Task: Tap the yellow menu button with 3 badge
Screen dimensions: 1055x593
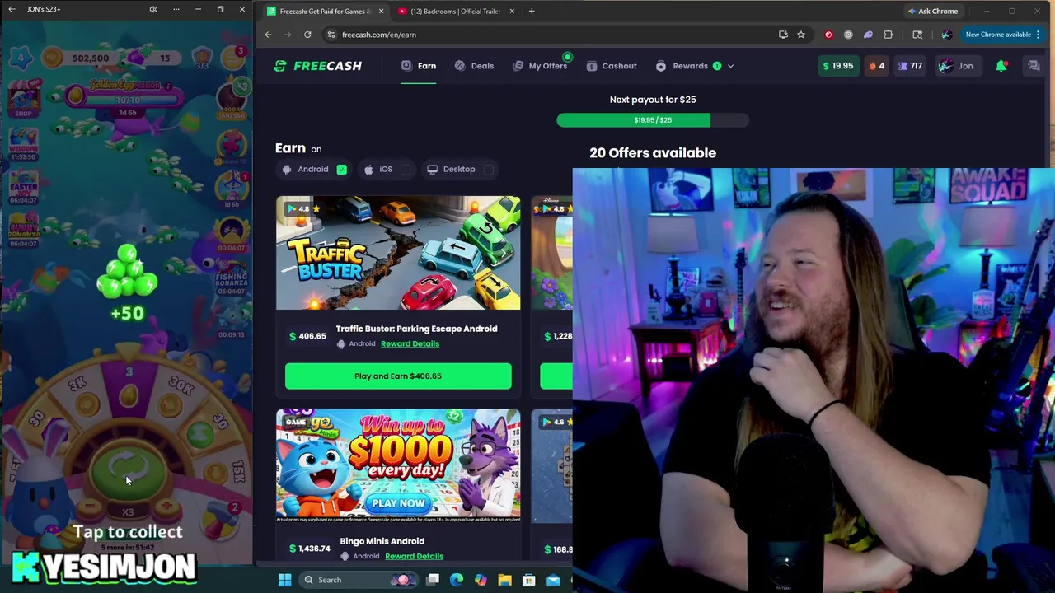Action: (232, 58)
